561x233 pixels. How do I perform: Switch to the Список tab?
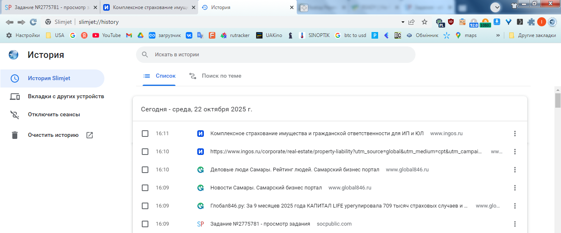coord(159,76)
